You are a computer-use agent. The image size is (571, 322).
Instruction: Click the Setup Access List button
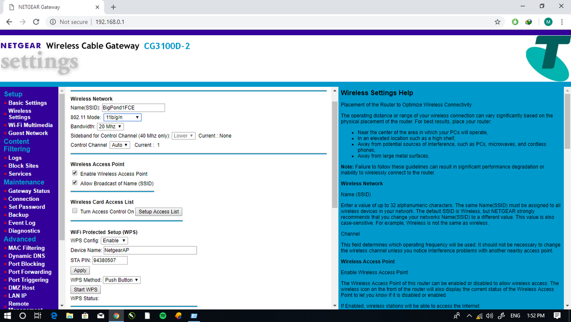coord(159,212)
